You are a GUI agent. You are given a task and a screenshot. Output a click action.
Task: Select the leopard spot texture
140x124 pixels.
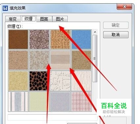click(39, 81)
